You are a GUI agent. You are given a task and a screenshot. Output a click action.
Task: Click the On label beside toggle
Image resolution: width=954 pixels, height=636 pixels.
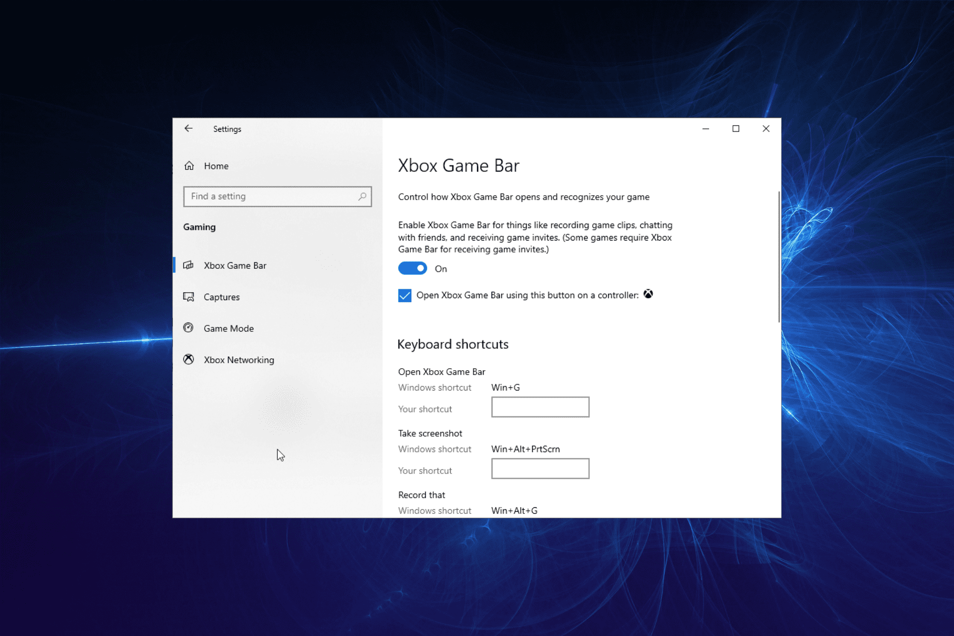[441, 269]
